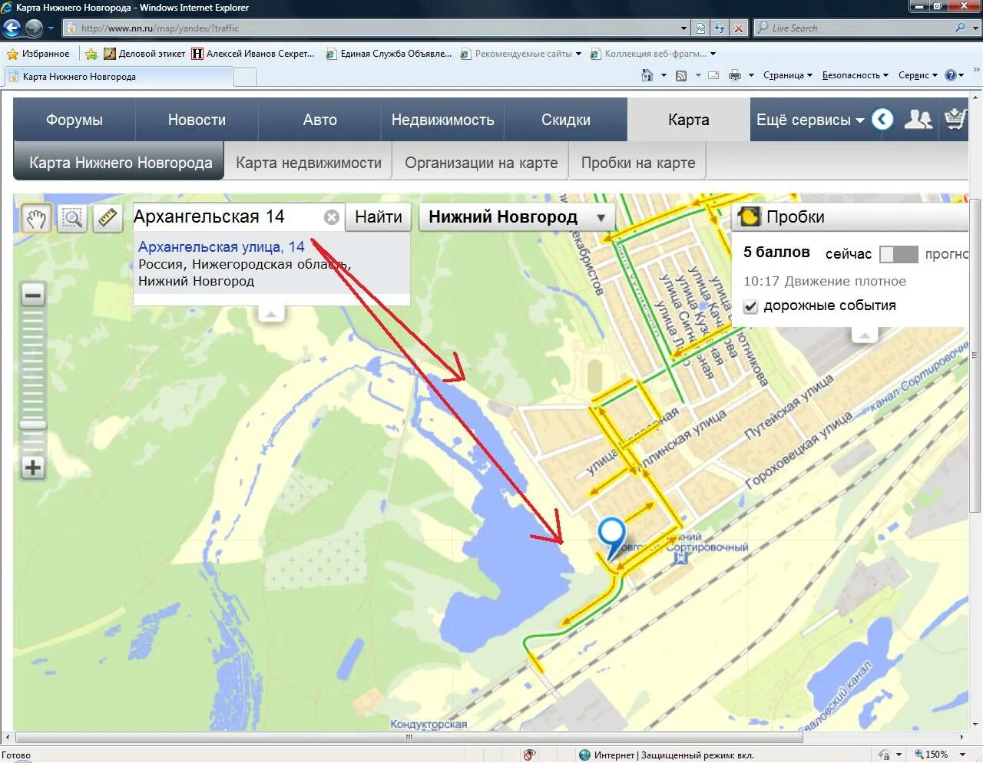The image size is (983, 763).
Task: Collapse the traffic panel arrow
Action: (865, 335)
